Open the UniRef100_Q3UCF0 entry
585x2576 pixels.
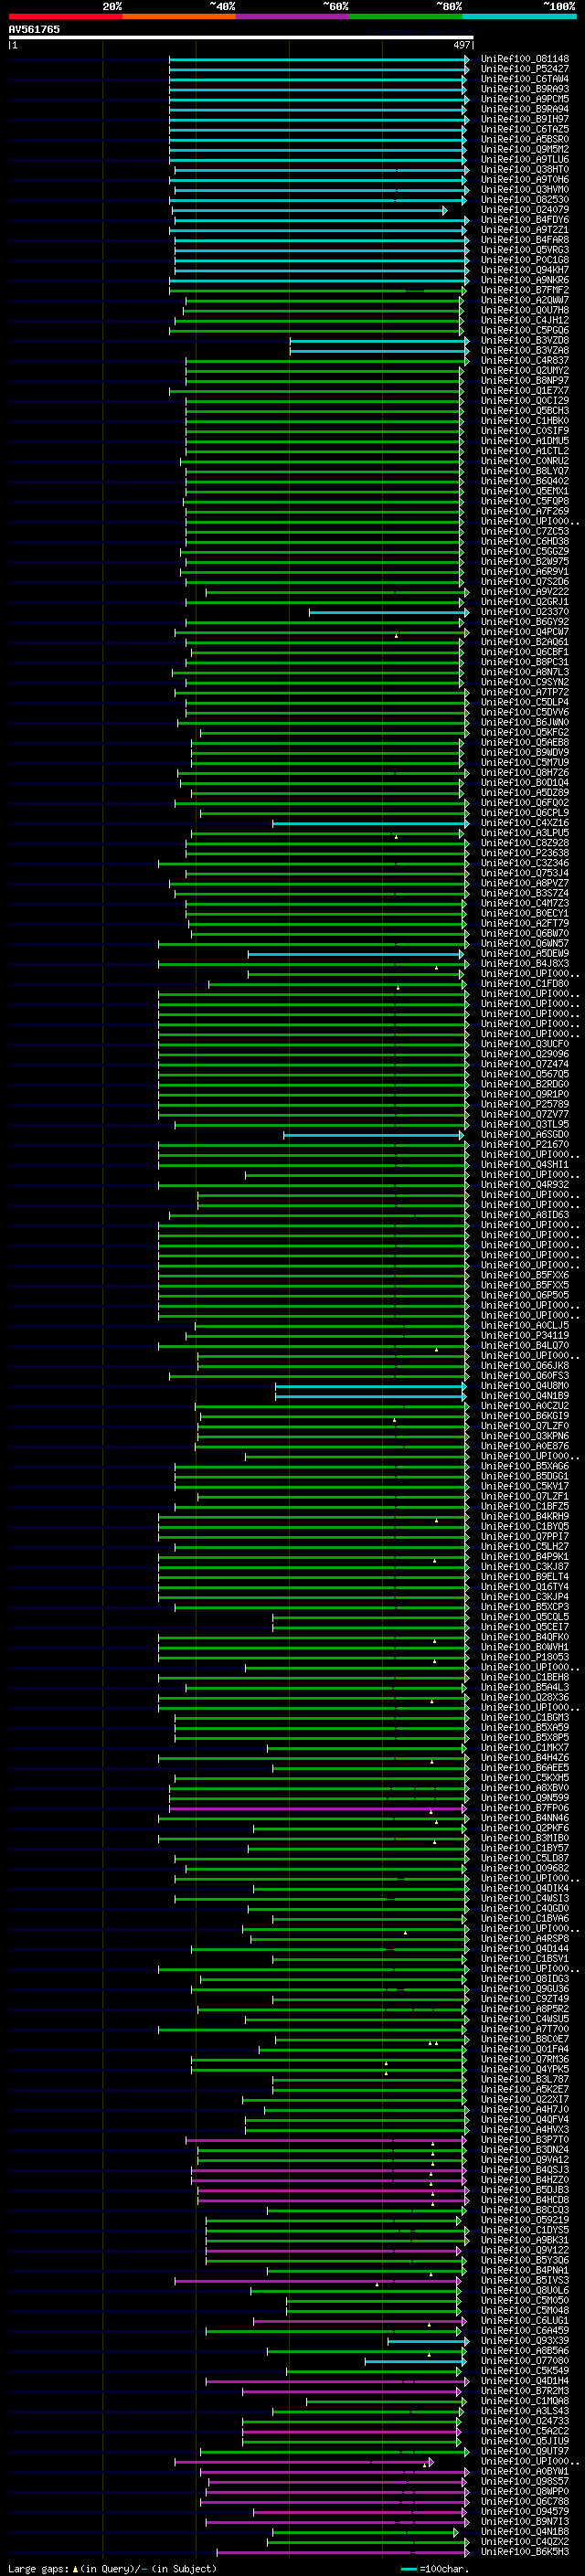524,1044
